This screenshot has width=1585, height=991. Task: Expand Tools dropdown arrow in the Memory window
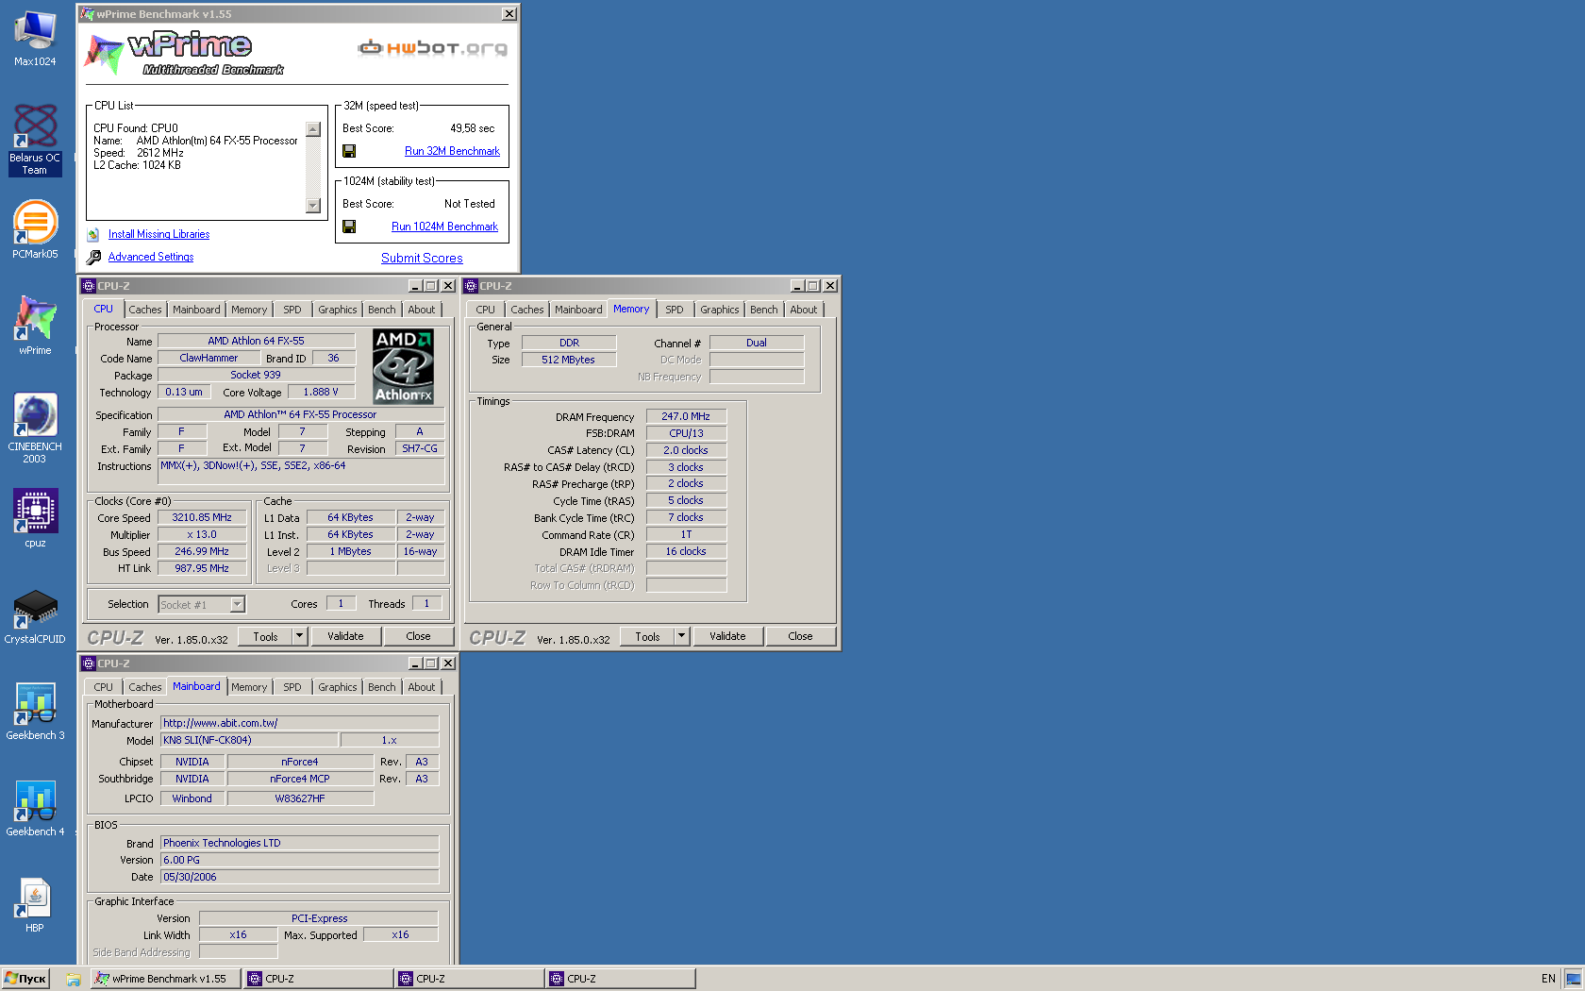681,636
